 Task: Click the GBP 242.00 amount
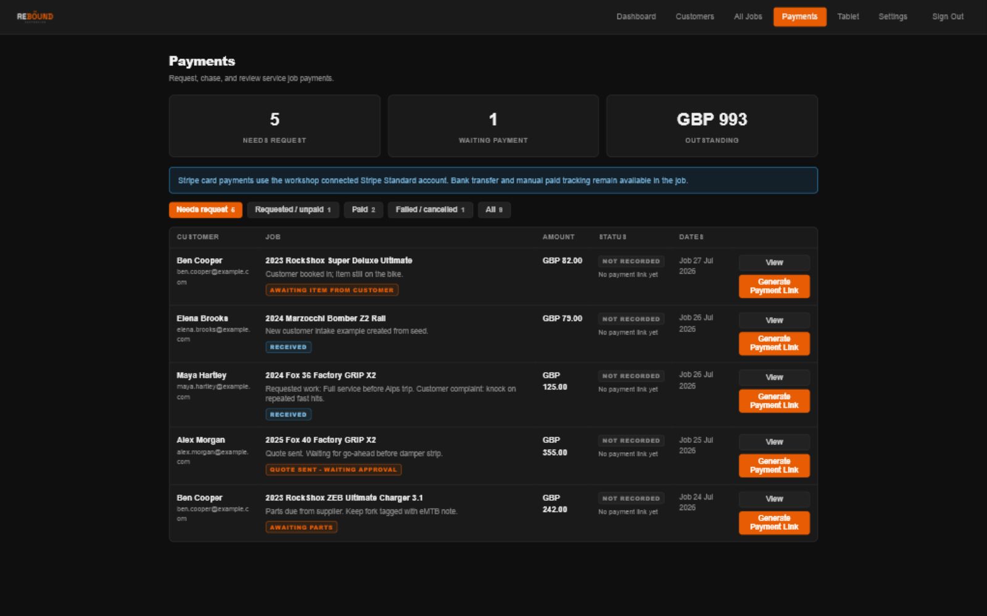555,503
